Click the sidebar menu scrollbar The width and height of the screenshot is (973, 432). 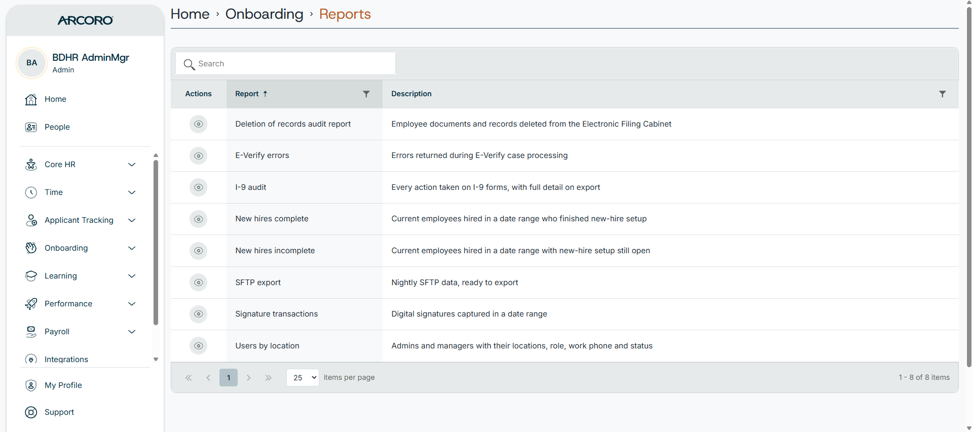(156, 242)
